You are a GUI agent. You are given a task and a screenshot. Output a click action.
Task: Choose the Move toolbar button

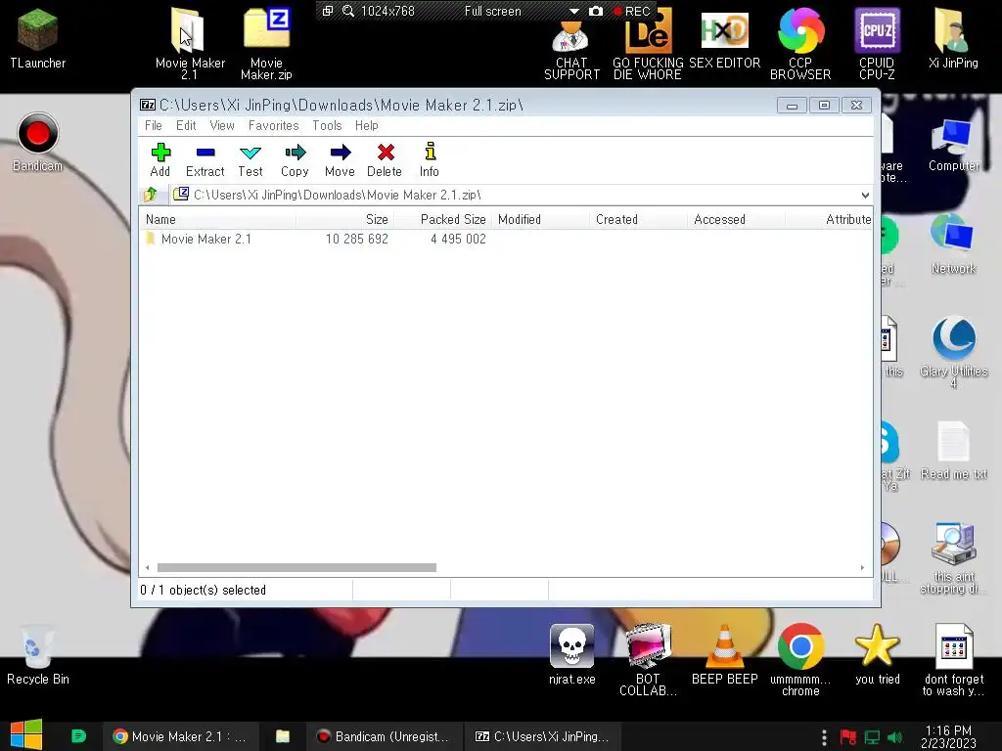[x=340, y=159]
